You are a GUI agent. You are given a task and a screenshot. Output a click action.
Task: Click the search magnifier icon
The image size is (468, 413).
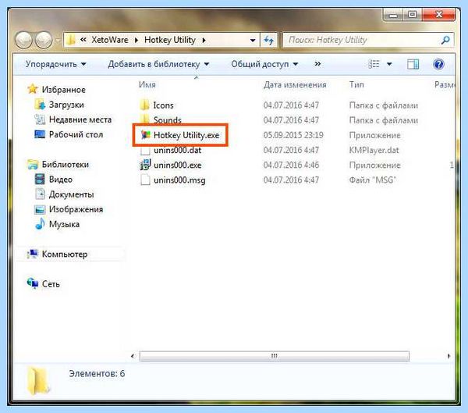pyautogui.click(x=445, y=40)
